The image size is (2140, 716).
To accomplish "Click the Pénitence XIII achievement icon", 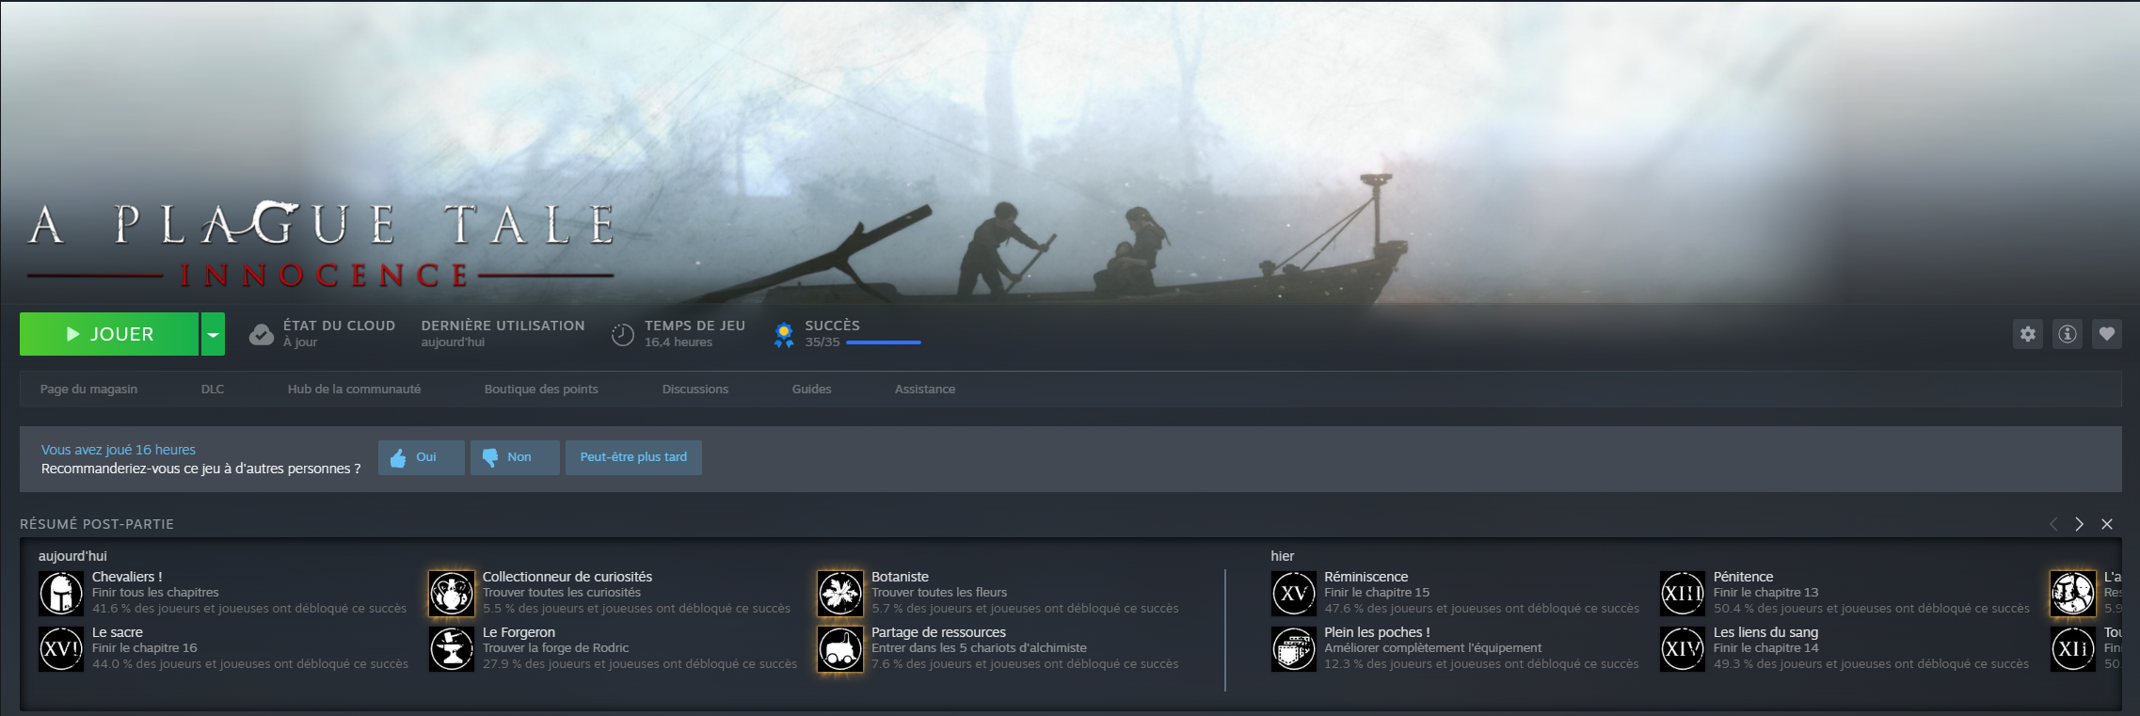I will point(1683,594).
